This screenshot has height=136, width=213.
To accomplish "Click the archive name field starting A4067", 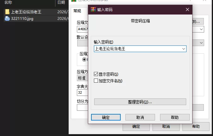I will (x=83, y=29).
